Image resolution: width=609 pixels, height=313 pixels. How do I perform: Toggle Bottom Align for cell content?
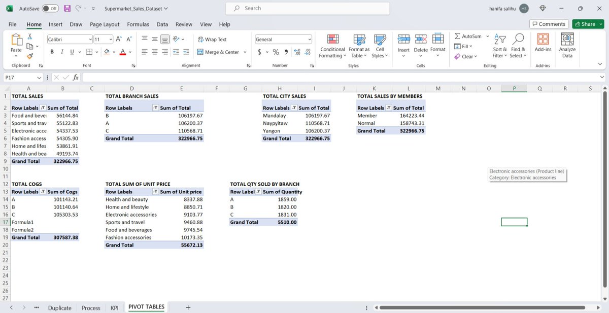[165, 39]
